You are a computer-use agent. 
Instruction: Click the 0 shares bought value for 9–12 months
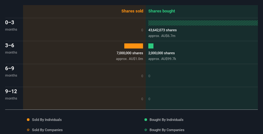pos(149,99)
